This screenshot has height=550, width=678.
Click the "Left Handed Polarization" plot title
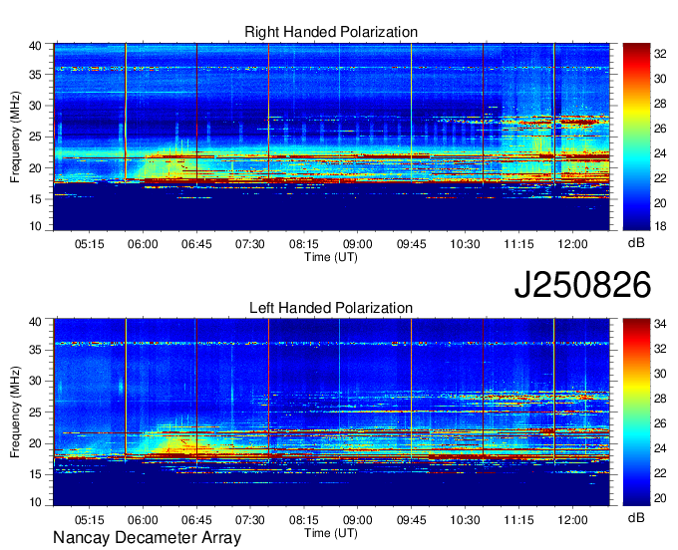point(331,308)
